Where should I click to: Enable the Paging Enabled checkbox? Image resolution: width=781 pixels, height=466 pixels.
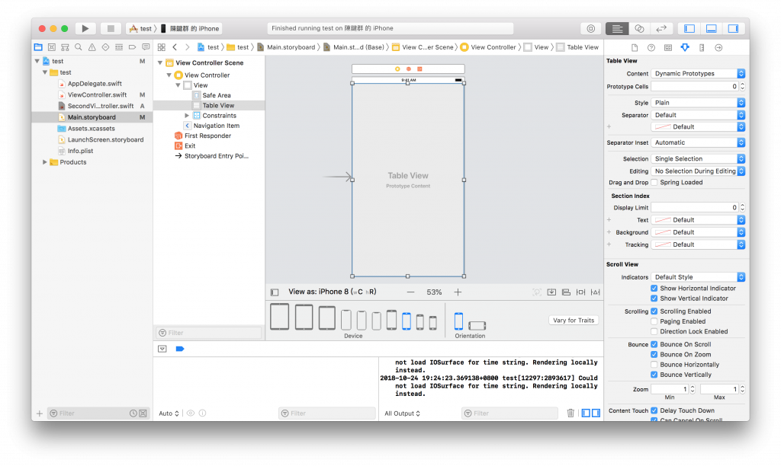654,321
